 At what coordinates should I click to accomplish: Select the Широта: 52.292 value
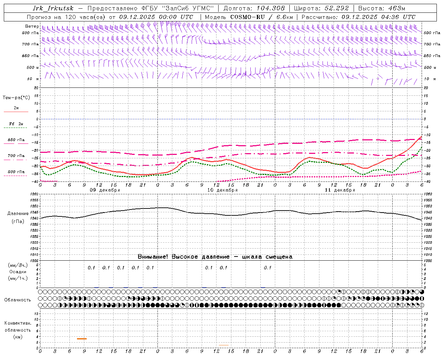click(x=321, y=8)
